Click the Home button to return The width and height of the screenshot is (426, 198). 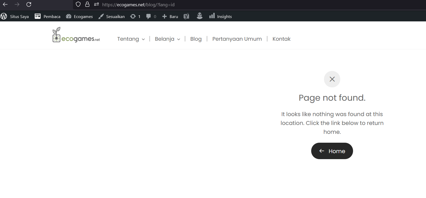[x=332, y=151]
